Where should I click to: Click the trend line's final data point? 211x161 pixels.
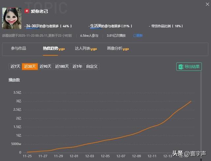click(191, 101)
